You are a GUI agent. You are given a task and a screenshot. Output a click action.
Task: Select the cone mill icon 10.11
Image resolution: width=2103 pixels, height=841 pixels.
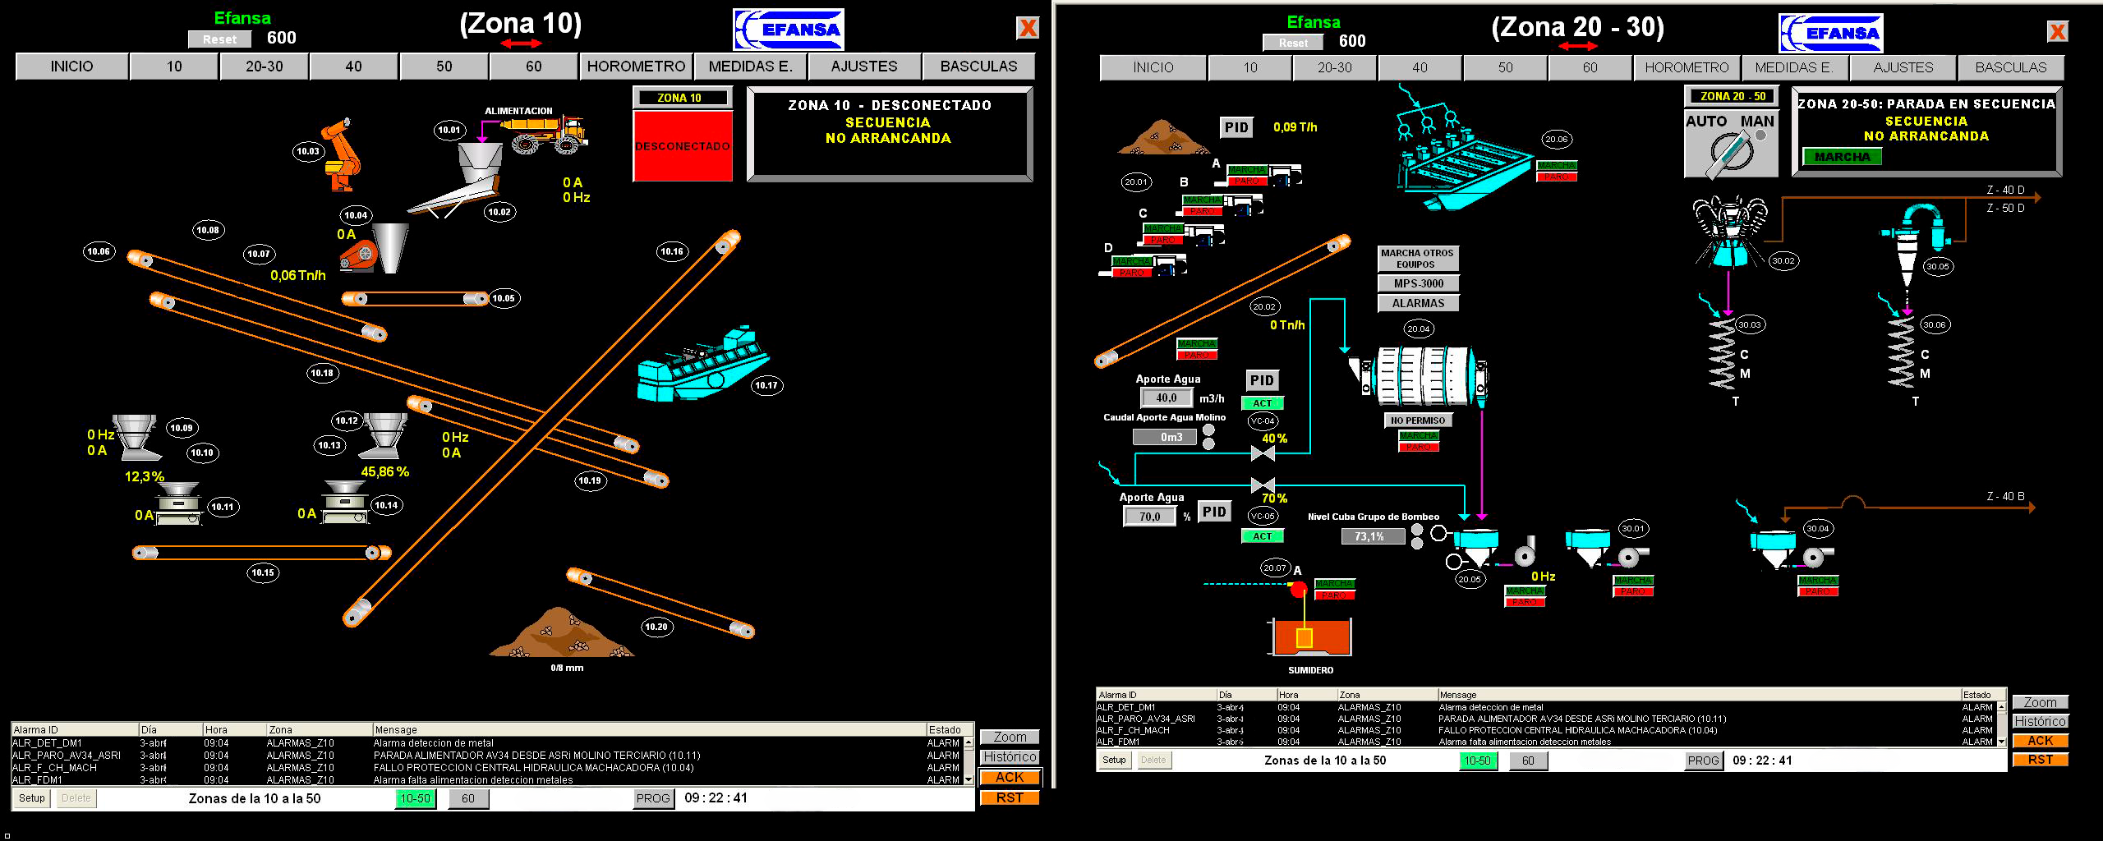pyautogui.click(x=178, y=503)
